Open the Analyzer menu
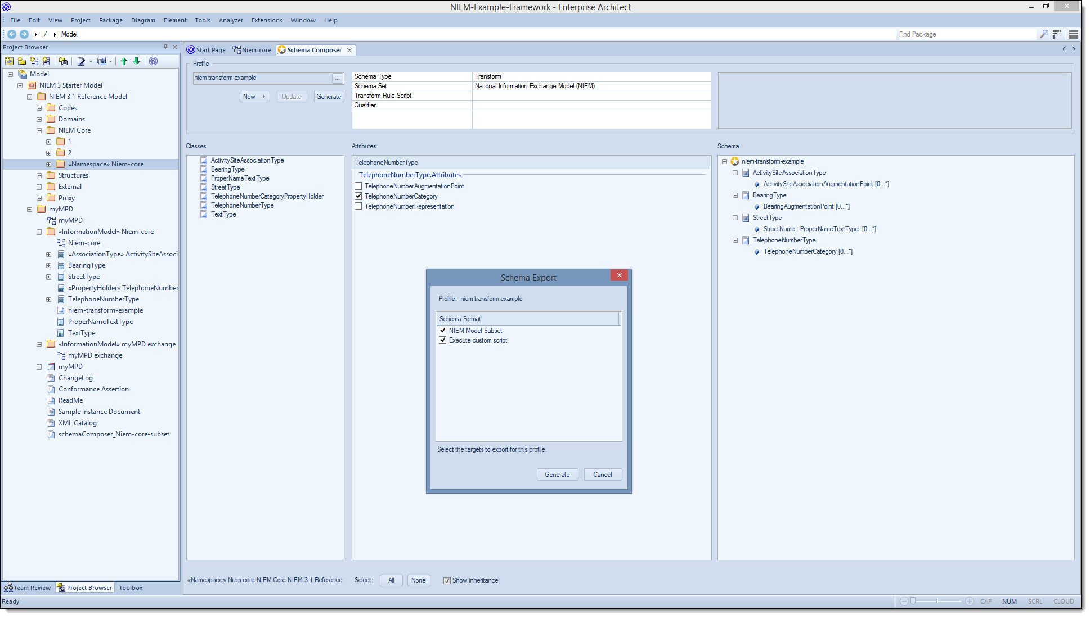This screenshot has width=1090, height=617. [x=231, y=20]
